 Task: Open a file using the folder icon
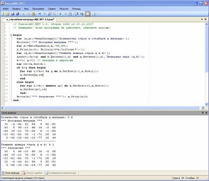[8, 14]
